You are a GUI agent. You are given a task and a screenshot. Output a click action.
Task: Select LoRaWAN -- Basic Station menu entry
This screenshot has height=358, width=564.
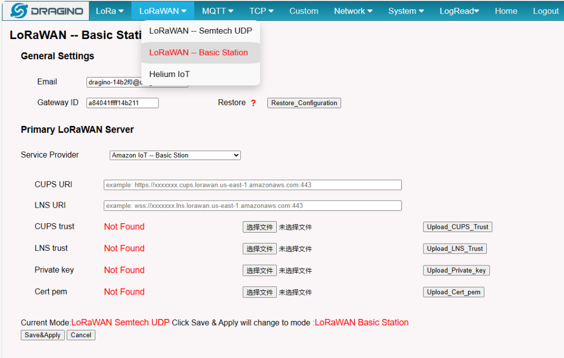pyautogui.click(x=201, y=53)
